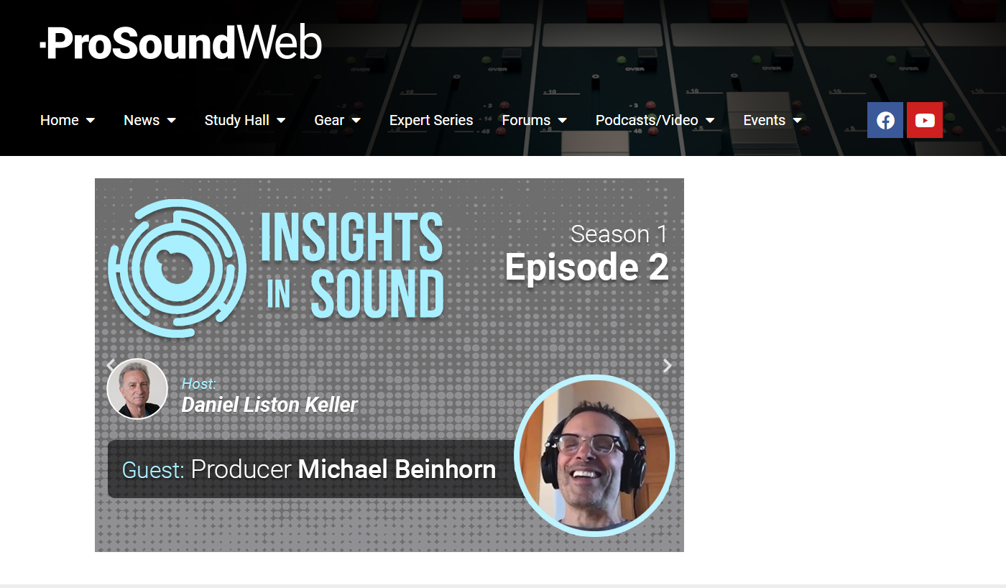Click the 'Daniel Liston Keller' host name
Screen dimensions: 1006x588
(269, 405)
